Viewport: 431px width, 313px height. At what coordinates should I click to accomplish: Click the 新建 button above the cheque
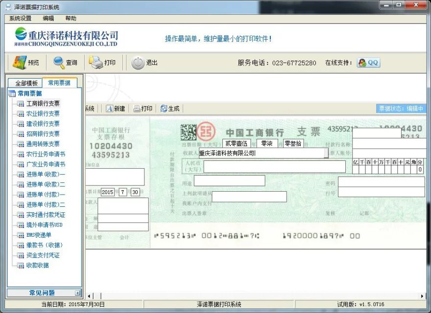coord(116,109)
